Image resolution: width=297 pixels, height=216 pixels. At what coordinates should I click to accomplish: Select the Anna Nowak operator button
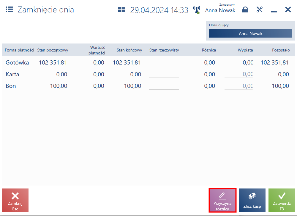click(x=251, y=33)
